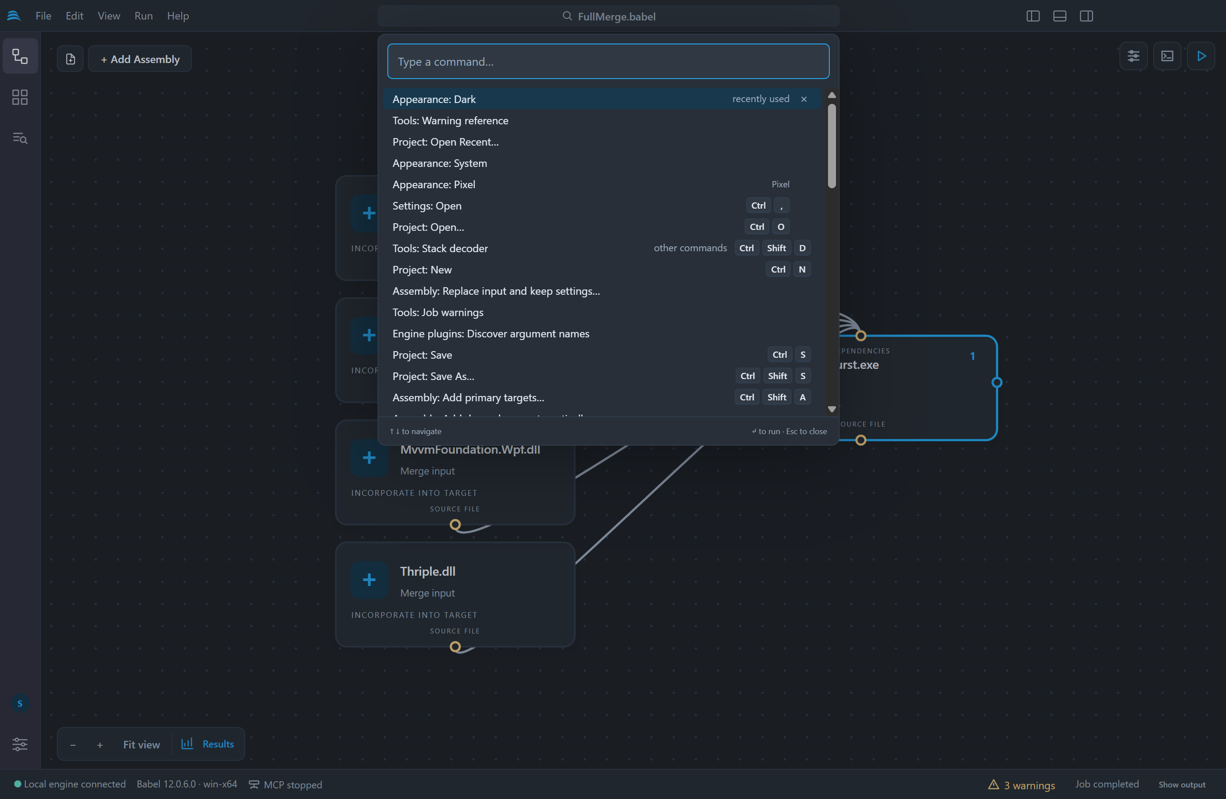1226x799 pixels.
Task: Select Tools: Warning reference command
Action: [x=601, y=120]
